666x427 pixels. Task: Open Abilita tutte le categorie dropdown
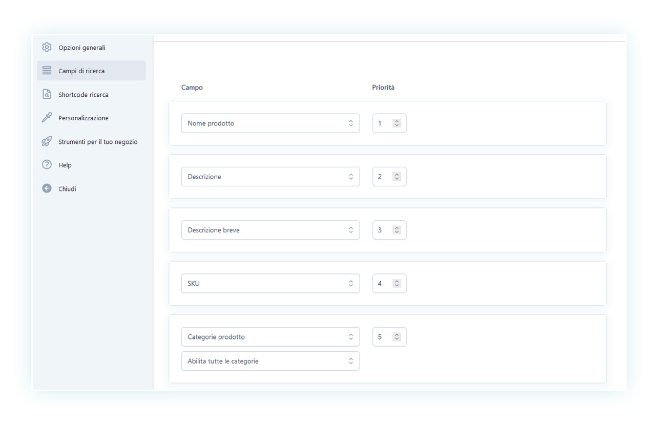click(270, 361)
